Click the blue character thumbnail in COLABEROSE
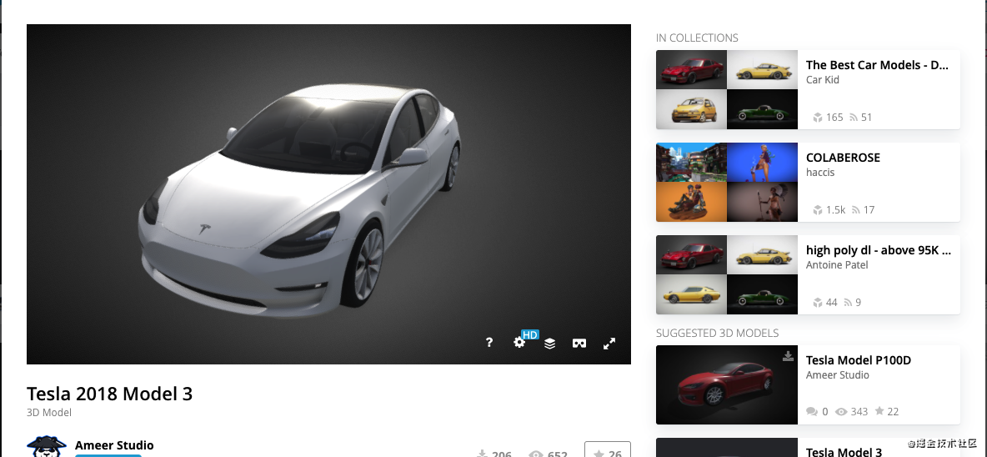 pyautogui.click(x=762, y=163)
